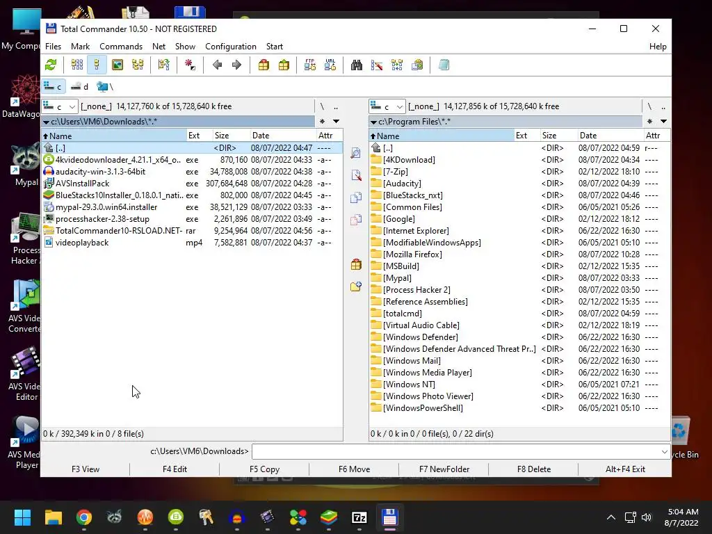Click the Edit icon in the middle bar

(355, 175)
